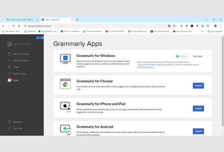Image resolution: width=224 pixels, height=152 pixels.
Task: Open the Extensions puzzle icon
Action: tap(208, 26)
